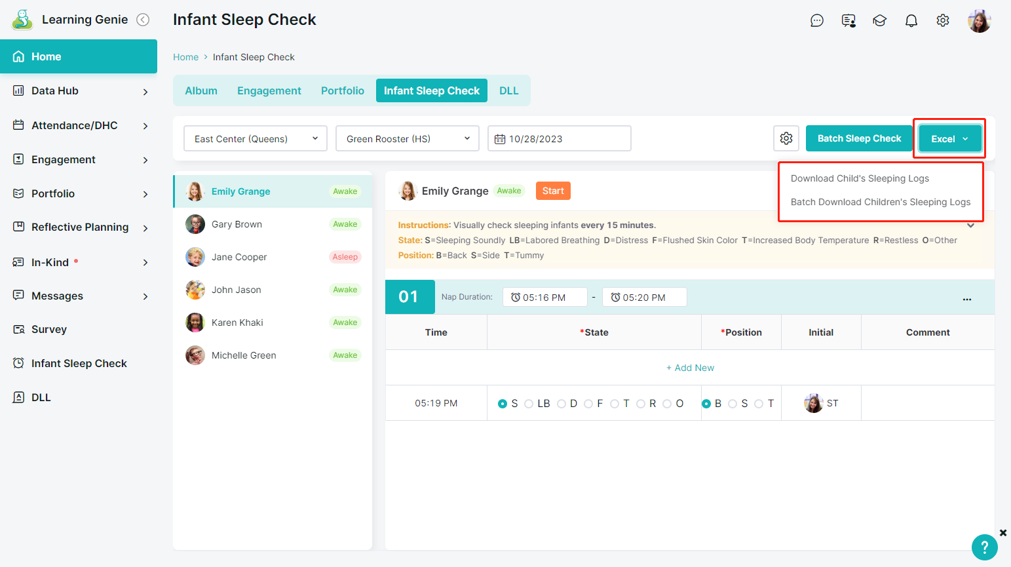This screenshot has height=567, width=1011.
Task: Select Jane Cooper in the child list
Action: pos(239,257)
